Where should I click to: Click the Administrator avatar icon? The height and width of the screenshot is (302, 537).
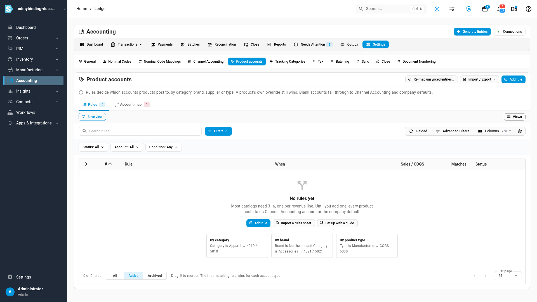[10, 292]
